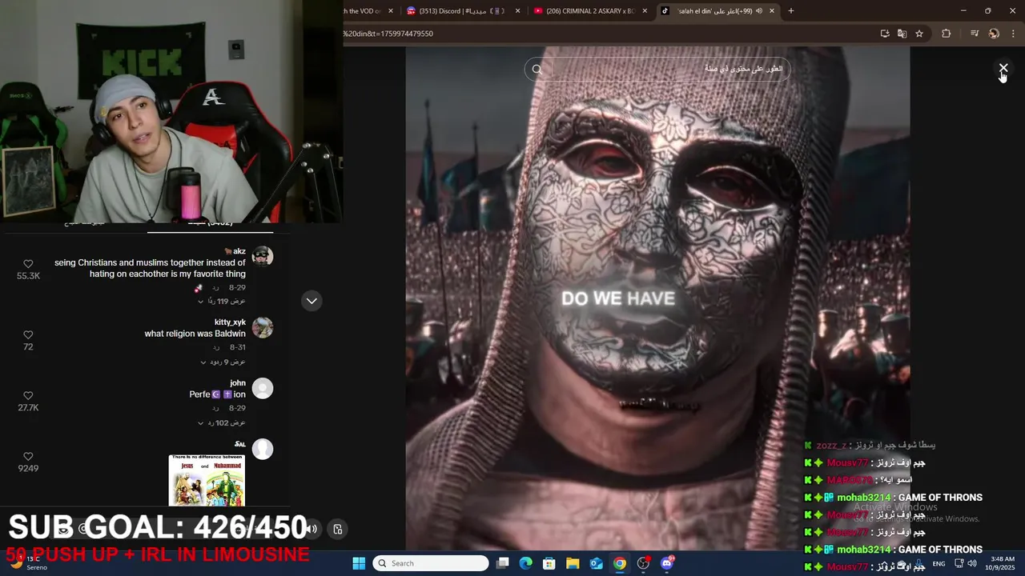The width and height of the screenshot is (1025, 576).
Task: Reply to kitty_xyk's comment dated 8-31
Action: 215,348
